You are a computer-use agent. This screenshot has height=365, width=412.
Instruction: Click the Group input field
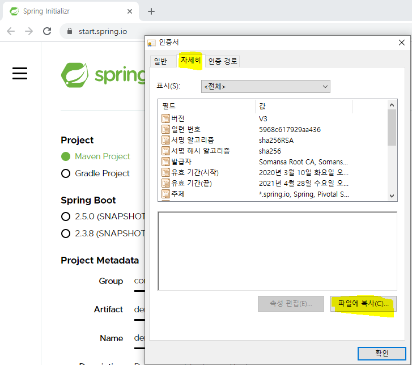pos(139,281)
